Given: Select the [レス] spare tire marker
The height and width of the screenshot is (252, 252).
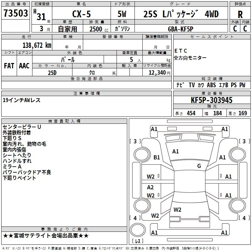Looking at the screenshot, I should click(137, 242).
